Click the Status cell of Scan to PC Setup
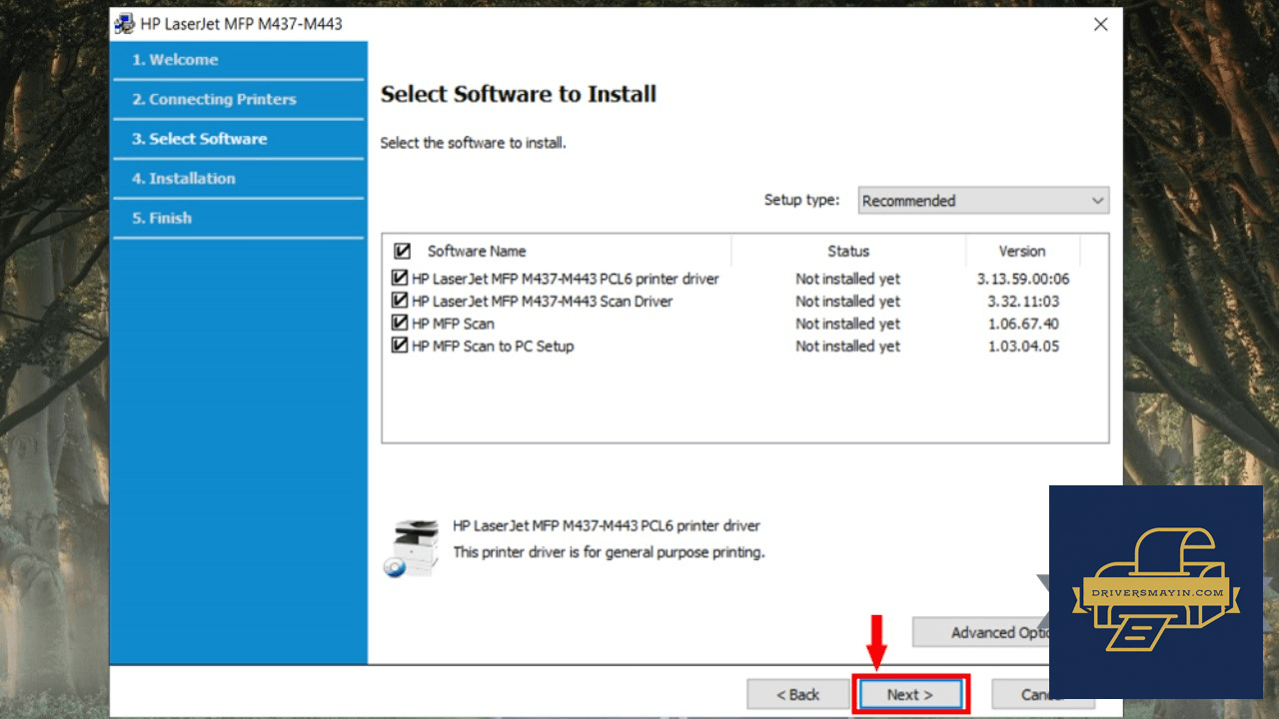The height and width of the screenshot is (719, 1279). coord(848,347)
